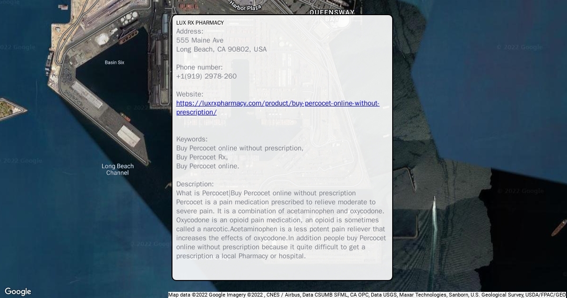Screen dimensions: 567x298
Task: Click keyword Buy Percocet Rx,
Action: pos(202,157)
